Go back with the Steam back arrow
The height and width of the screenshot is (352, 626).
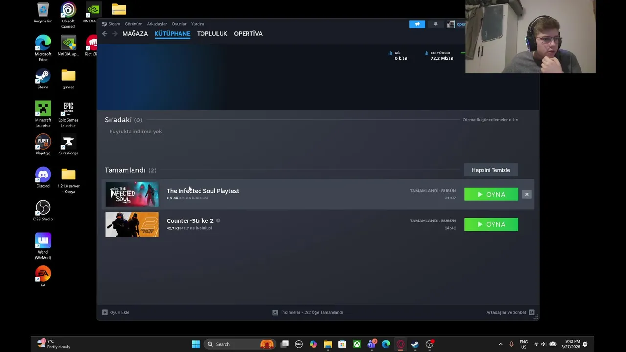tap(105, 34)
